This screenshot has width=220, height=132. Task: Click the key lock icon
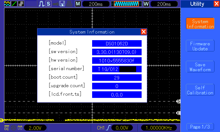pyautogui.click(x=56, y=4)
